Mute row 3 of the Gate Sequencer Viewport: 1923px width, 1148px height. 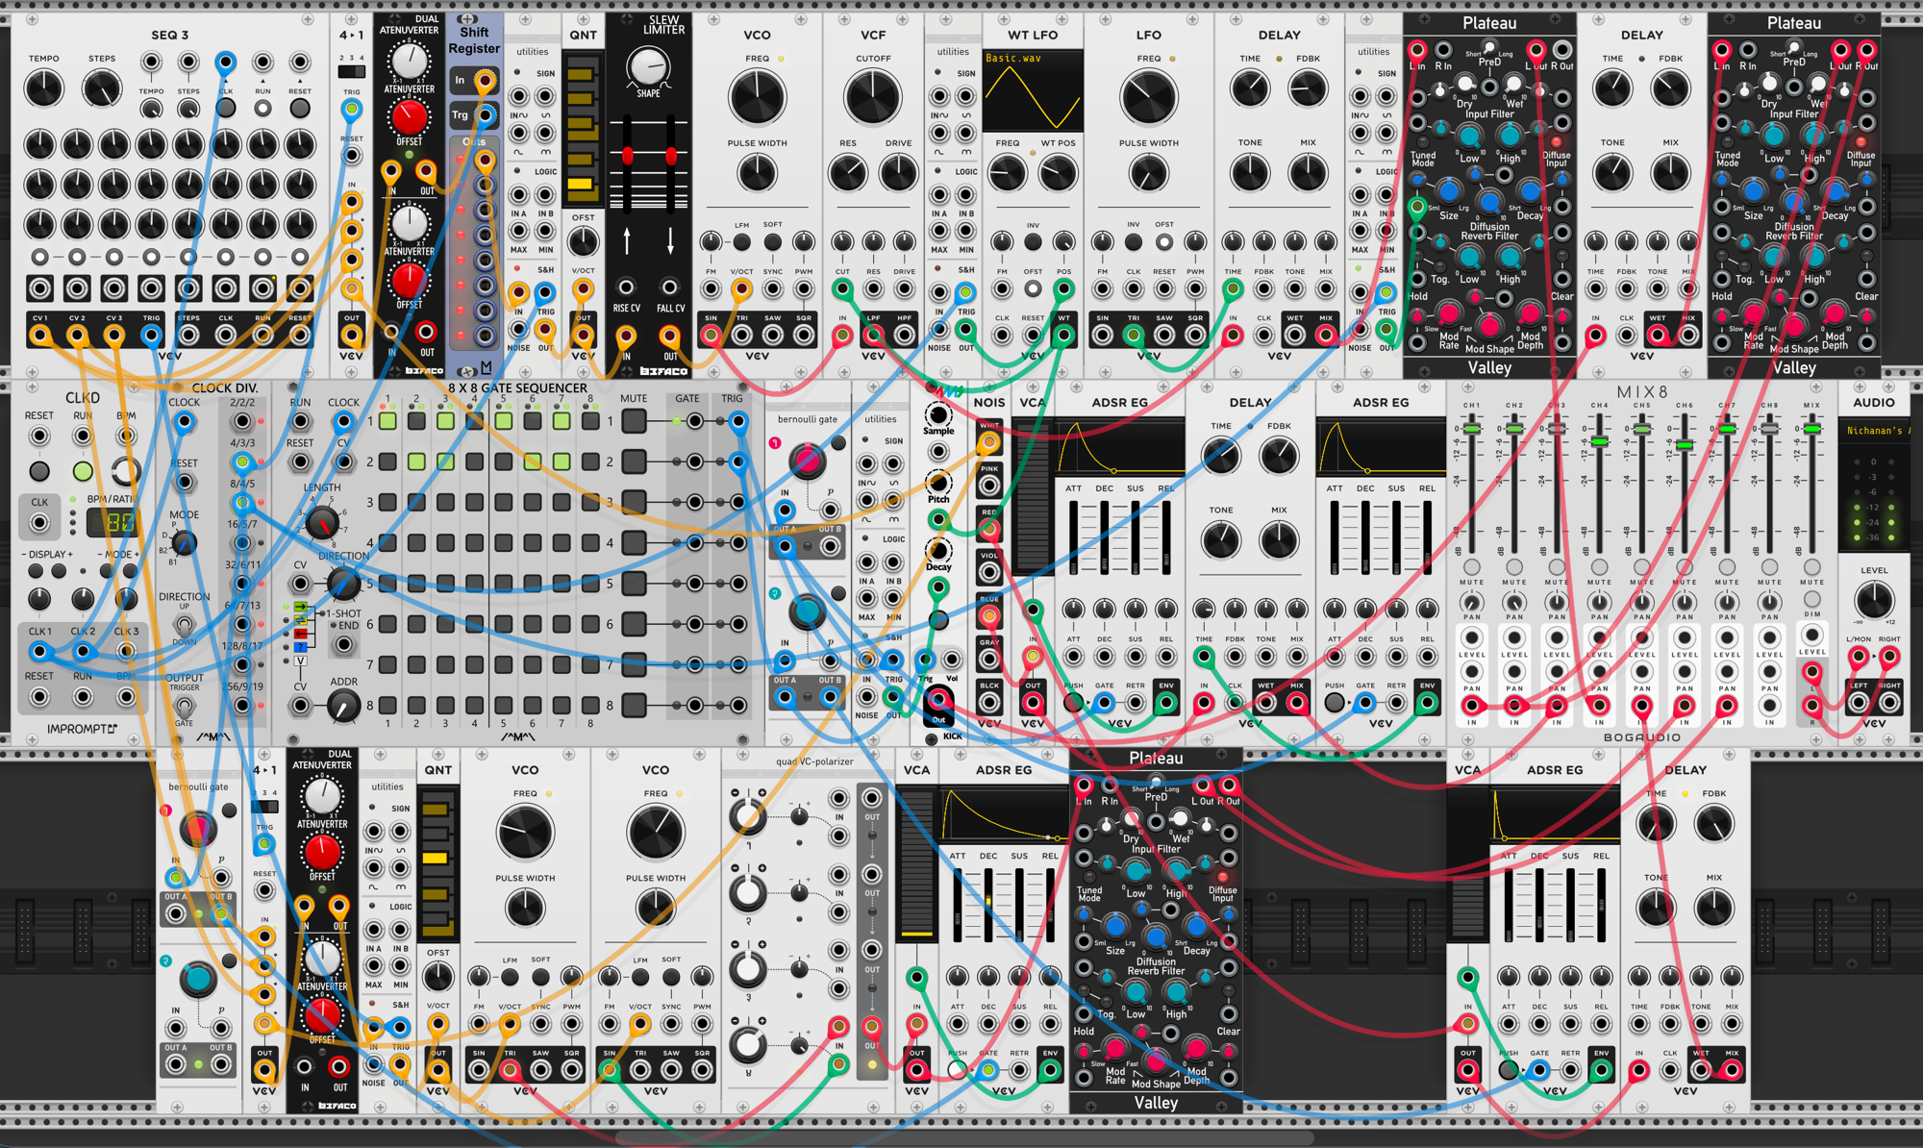[x=634, y=502]
